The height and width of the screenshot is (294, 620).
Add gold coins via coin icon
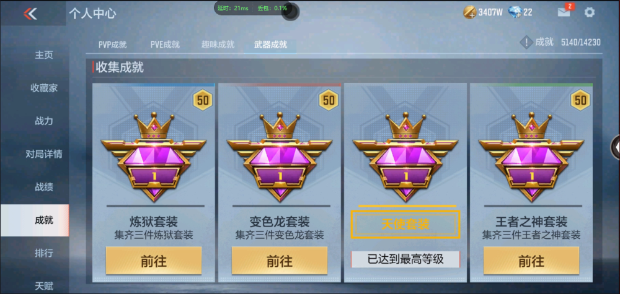tap(470, 12)
